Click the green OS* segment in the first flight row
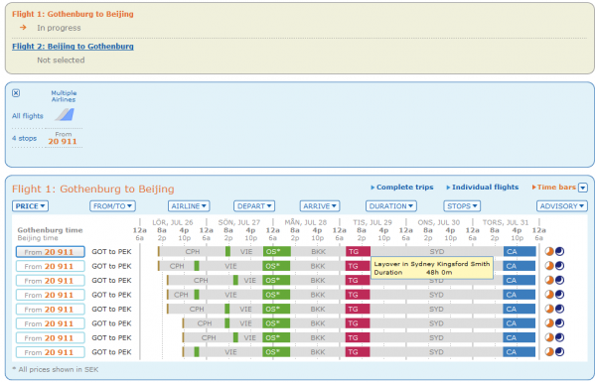The height and width of the screenshot is (382, 596). click(277, 252)
